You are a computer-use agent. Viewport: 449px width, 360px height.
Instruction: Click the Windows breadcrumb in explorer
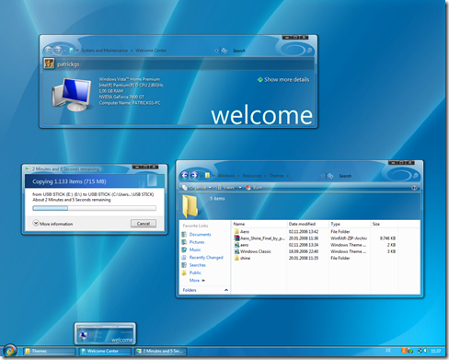pyautogui.click(x=226, y=176)
